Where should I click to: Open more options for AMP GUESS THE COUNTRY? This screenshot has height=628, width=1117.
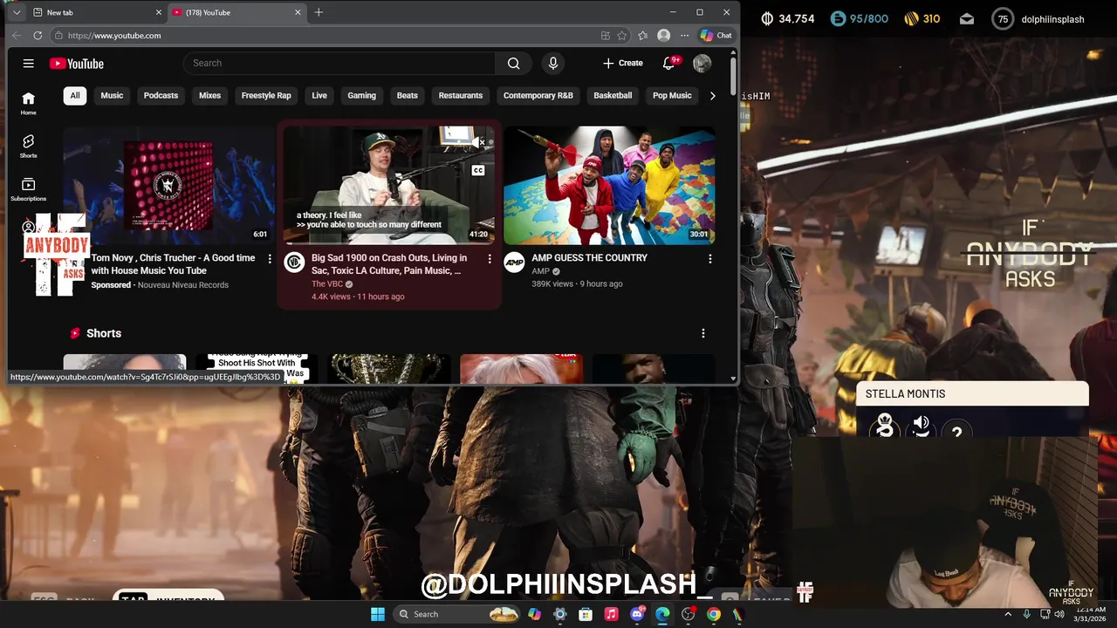click(x=709, y=259)
